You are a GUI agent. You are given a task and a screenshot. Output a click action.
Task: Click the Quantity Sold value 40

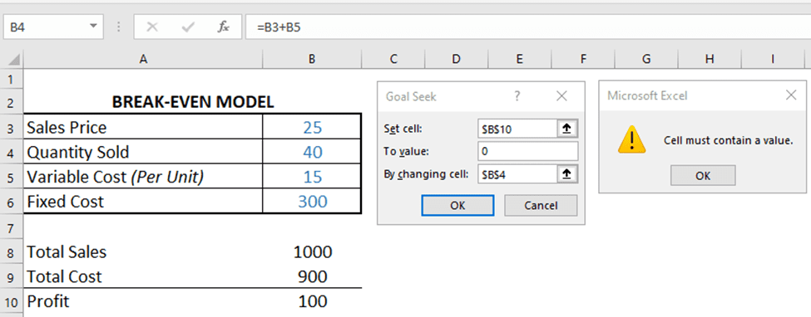click(x=313, y=152)
